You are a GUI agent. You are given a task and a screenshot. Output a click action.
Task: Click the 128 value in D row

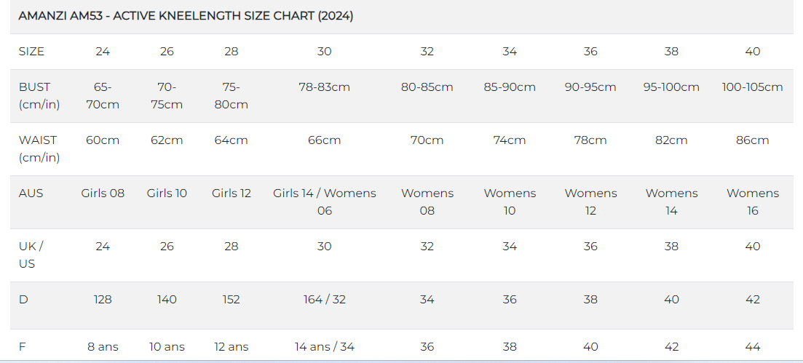[103, 300]
